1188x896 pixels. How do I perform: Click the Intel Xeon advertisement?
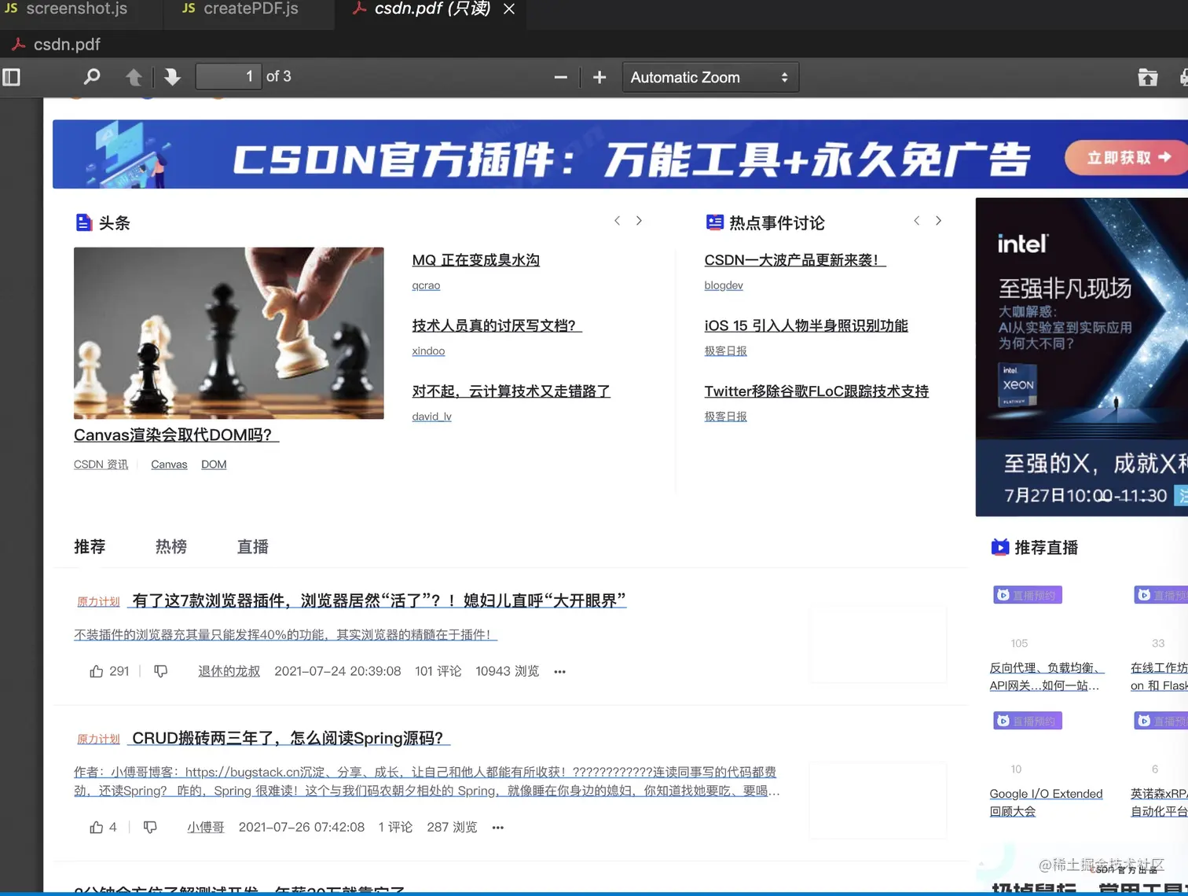pos(1082,357)
